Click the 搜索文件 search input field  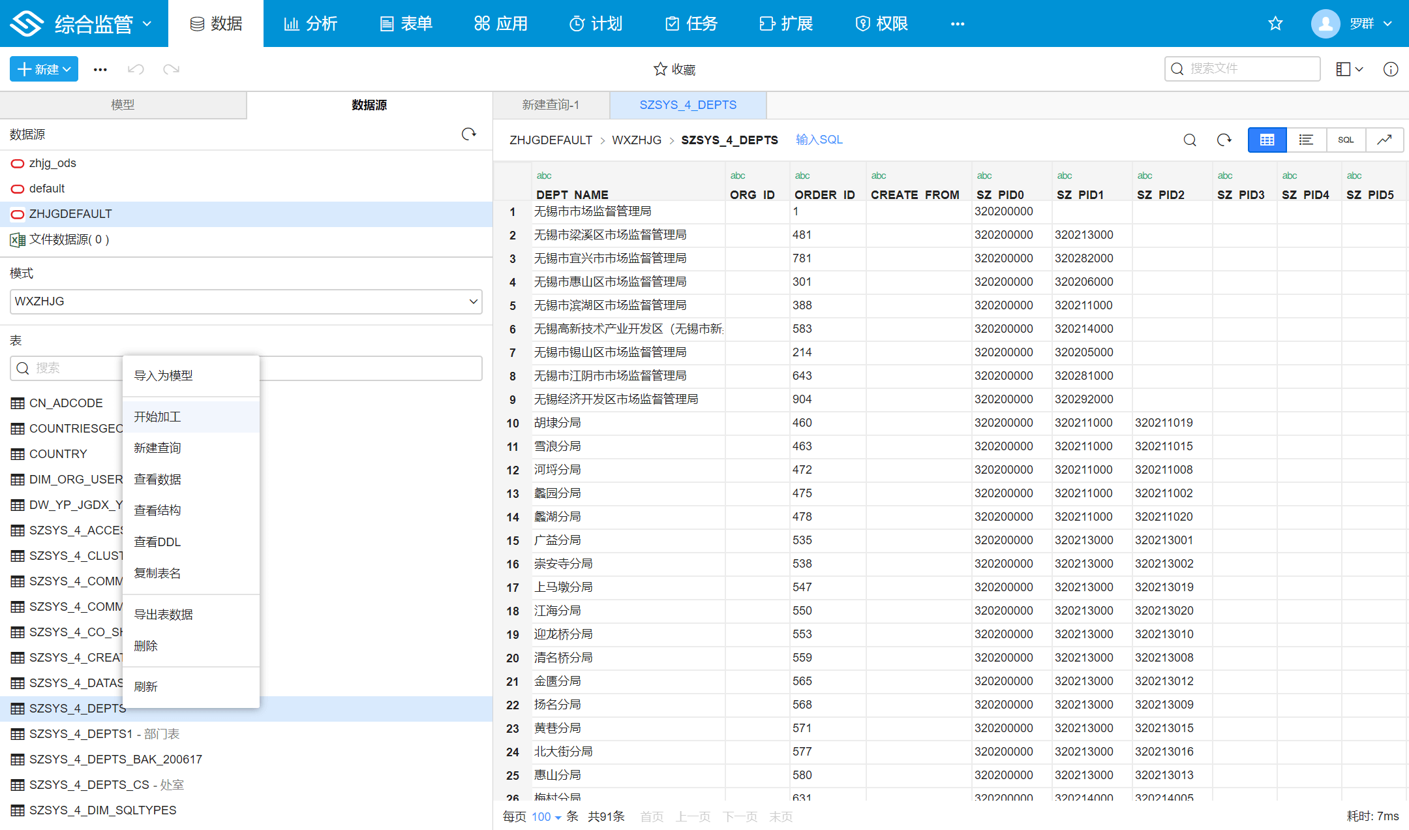(x=1243, y=69)
